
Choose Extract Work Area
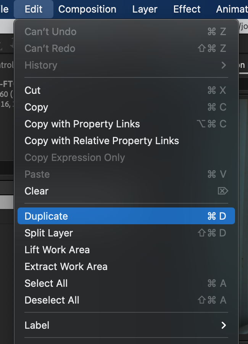click(126, 267)
